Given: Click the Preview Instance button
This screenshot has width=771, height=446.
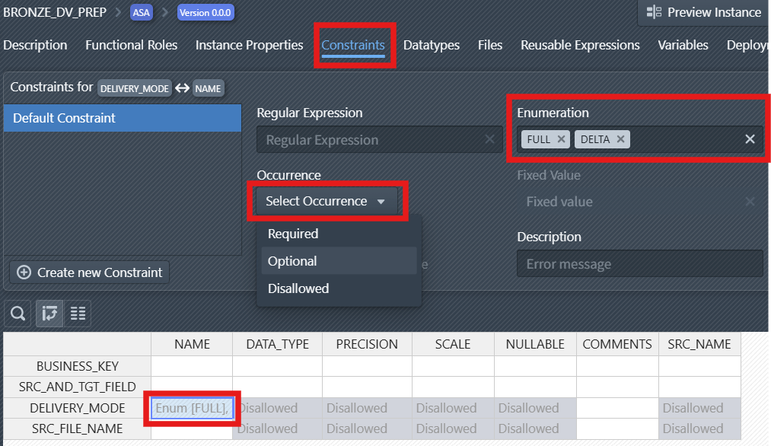Looking at the screenshot, I should tap(703, 12).
